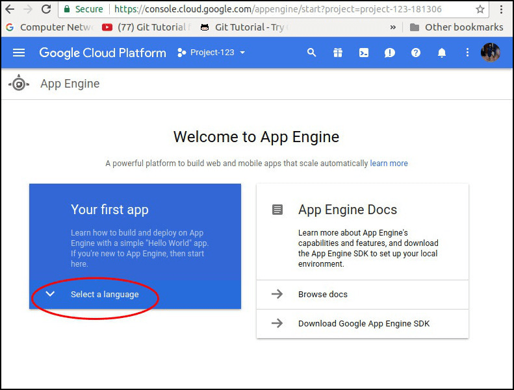Image resolution: width=514 pixels, height=390 pixels.
Task: Click the Welcome to App Engine heading
Action: (x=256, y=137)
